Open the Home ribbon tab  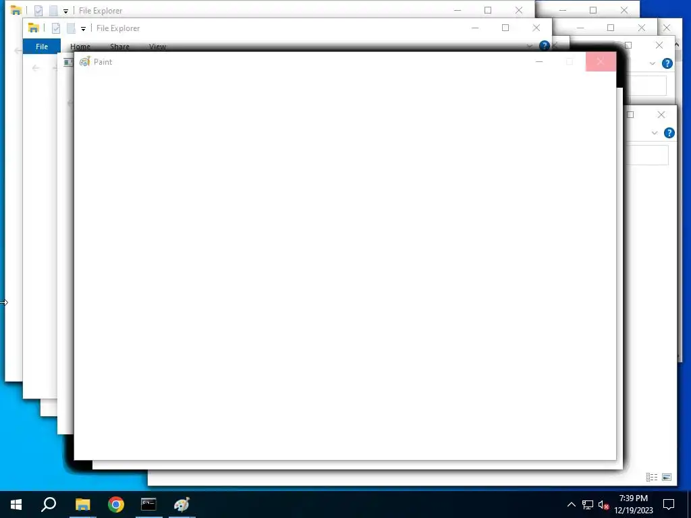[x=80, y=47]
